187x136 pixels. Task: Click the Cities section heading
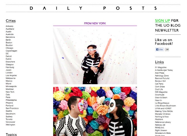[x=11, y=21]
